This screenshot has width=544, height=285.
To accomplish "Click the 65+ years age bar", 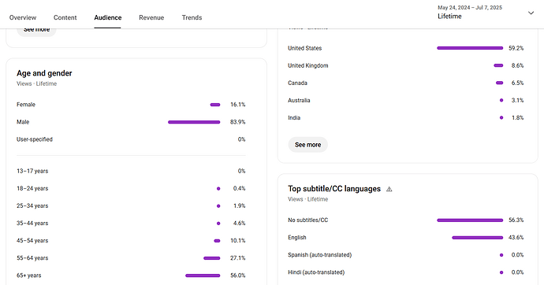I will pos(203,276).
